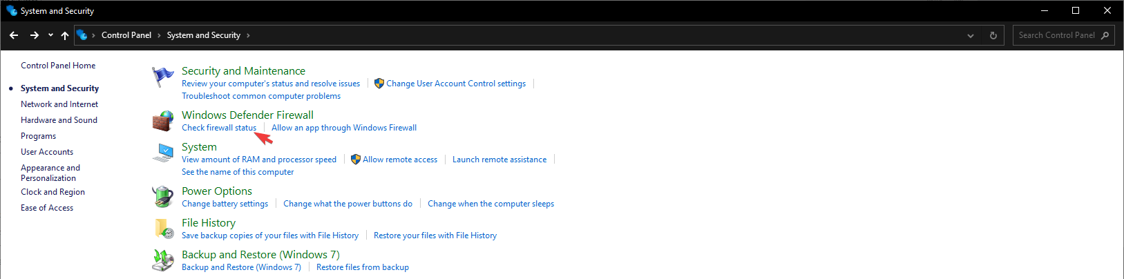Click Allow remote access link
Image resolution: width=1124 pixels, height=279 pixels.
tap(400, 160)
